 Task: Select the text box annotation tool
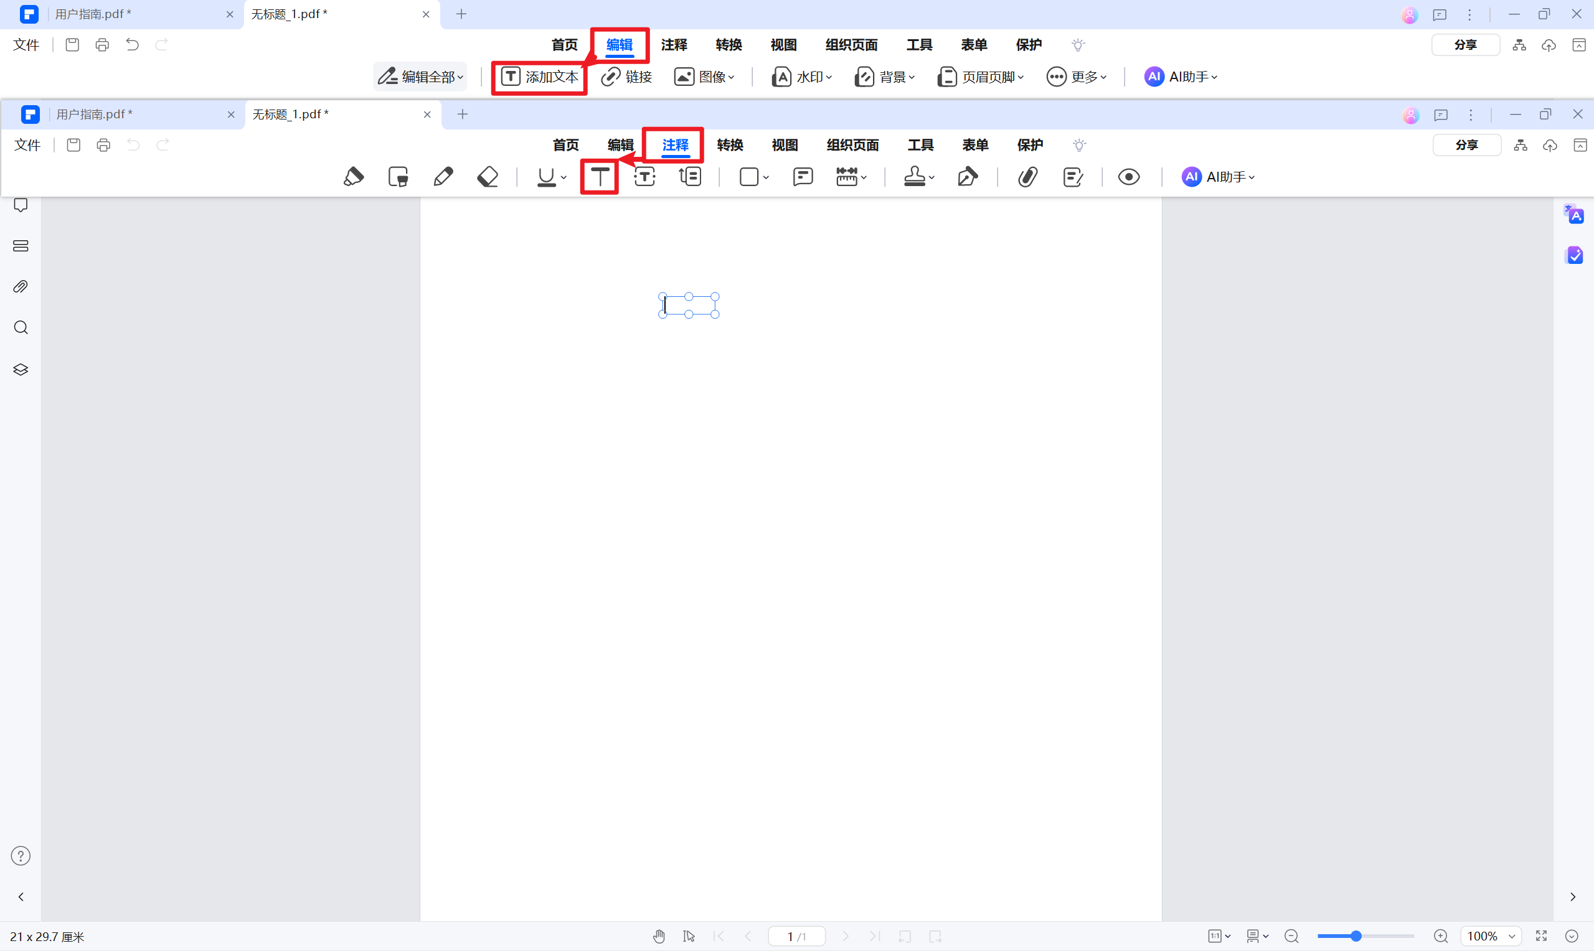click(x=644, y=176)
